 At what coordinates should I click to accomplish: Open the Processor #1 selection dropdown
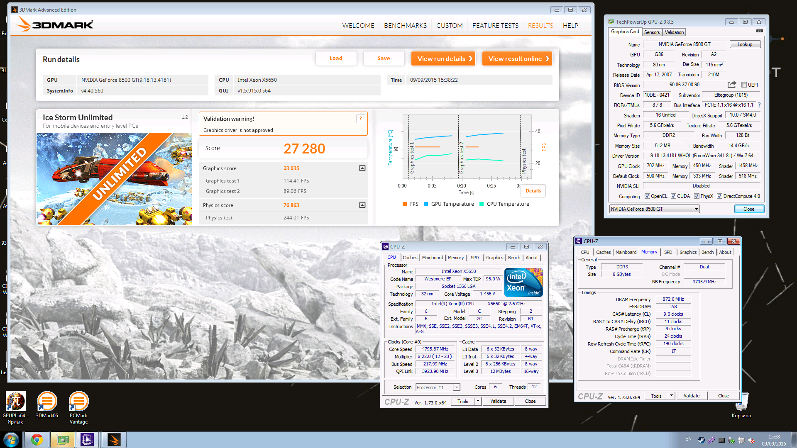pos(438,387)
